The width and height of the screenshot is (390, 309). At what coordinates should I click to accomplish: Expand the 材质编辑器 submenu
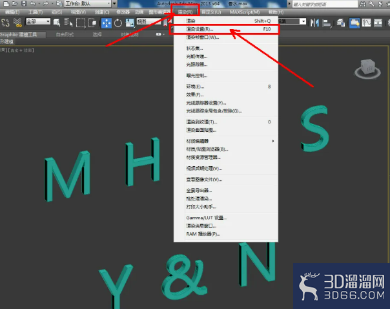pos(226,141)
